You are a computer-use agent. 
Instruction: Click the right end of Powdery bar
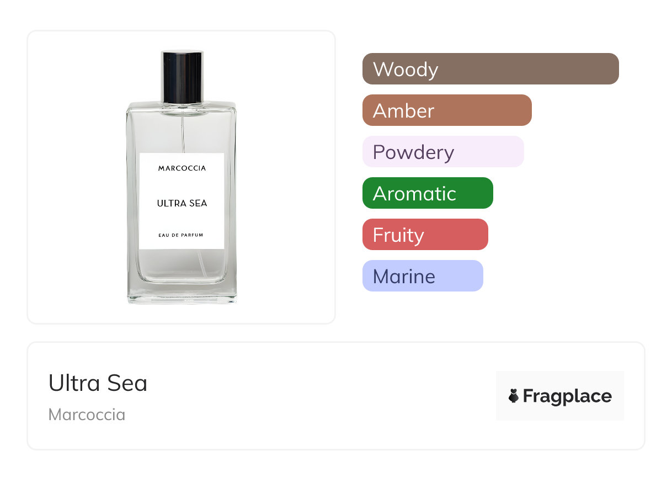click(x=515, y=152)
